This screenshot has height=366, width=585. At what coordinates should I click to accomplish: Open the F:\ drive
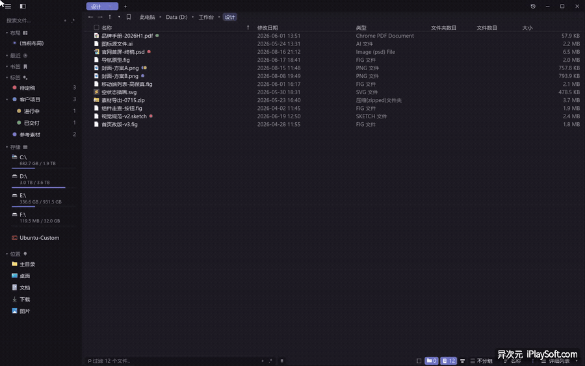point(44,218)
